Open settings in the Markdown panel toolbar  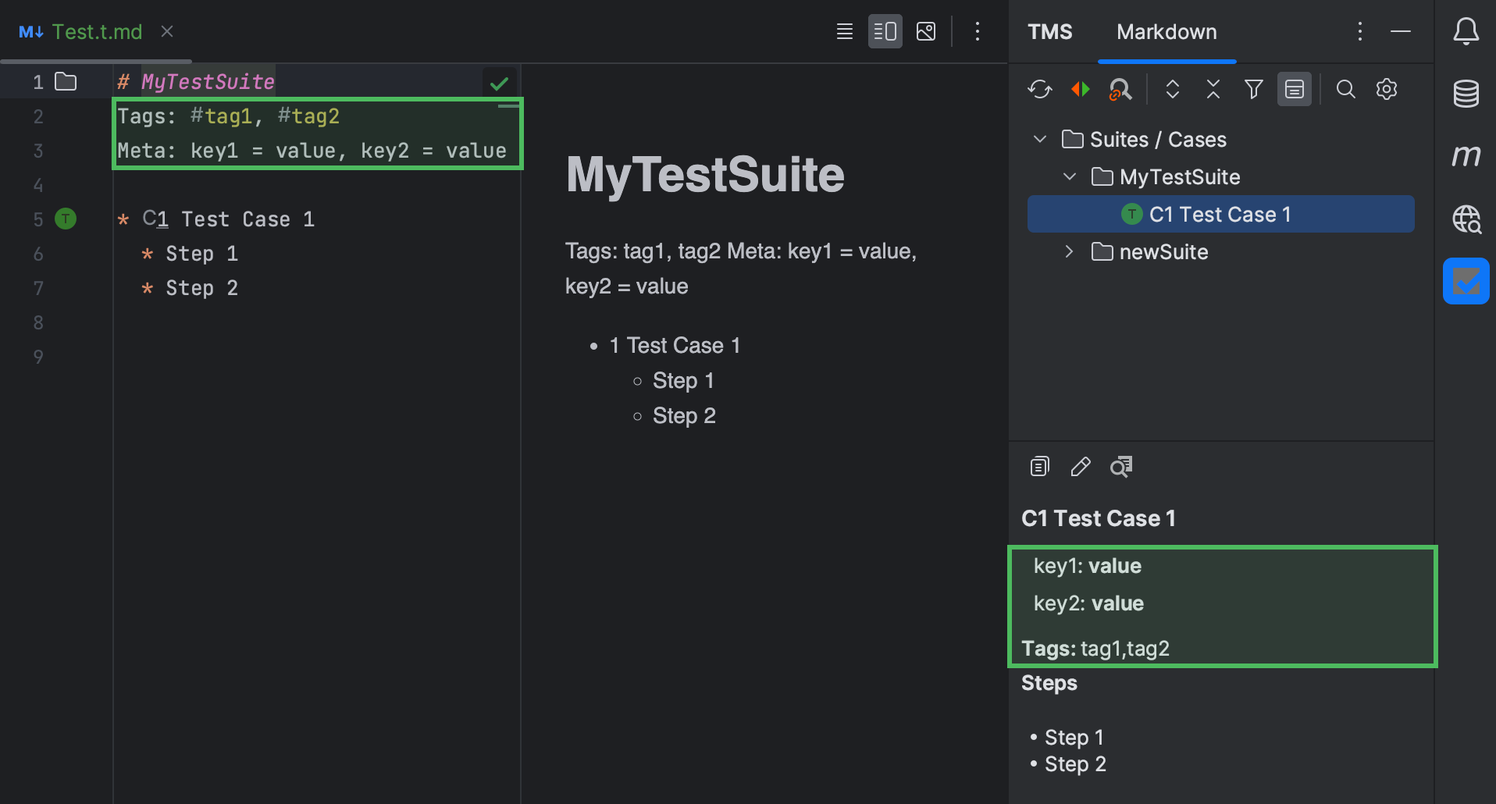click(1387, 89)
